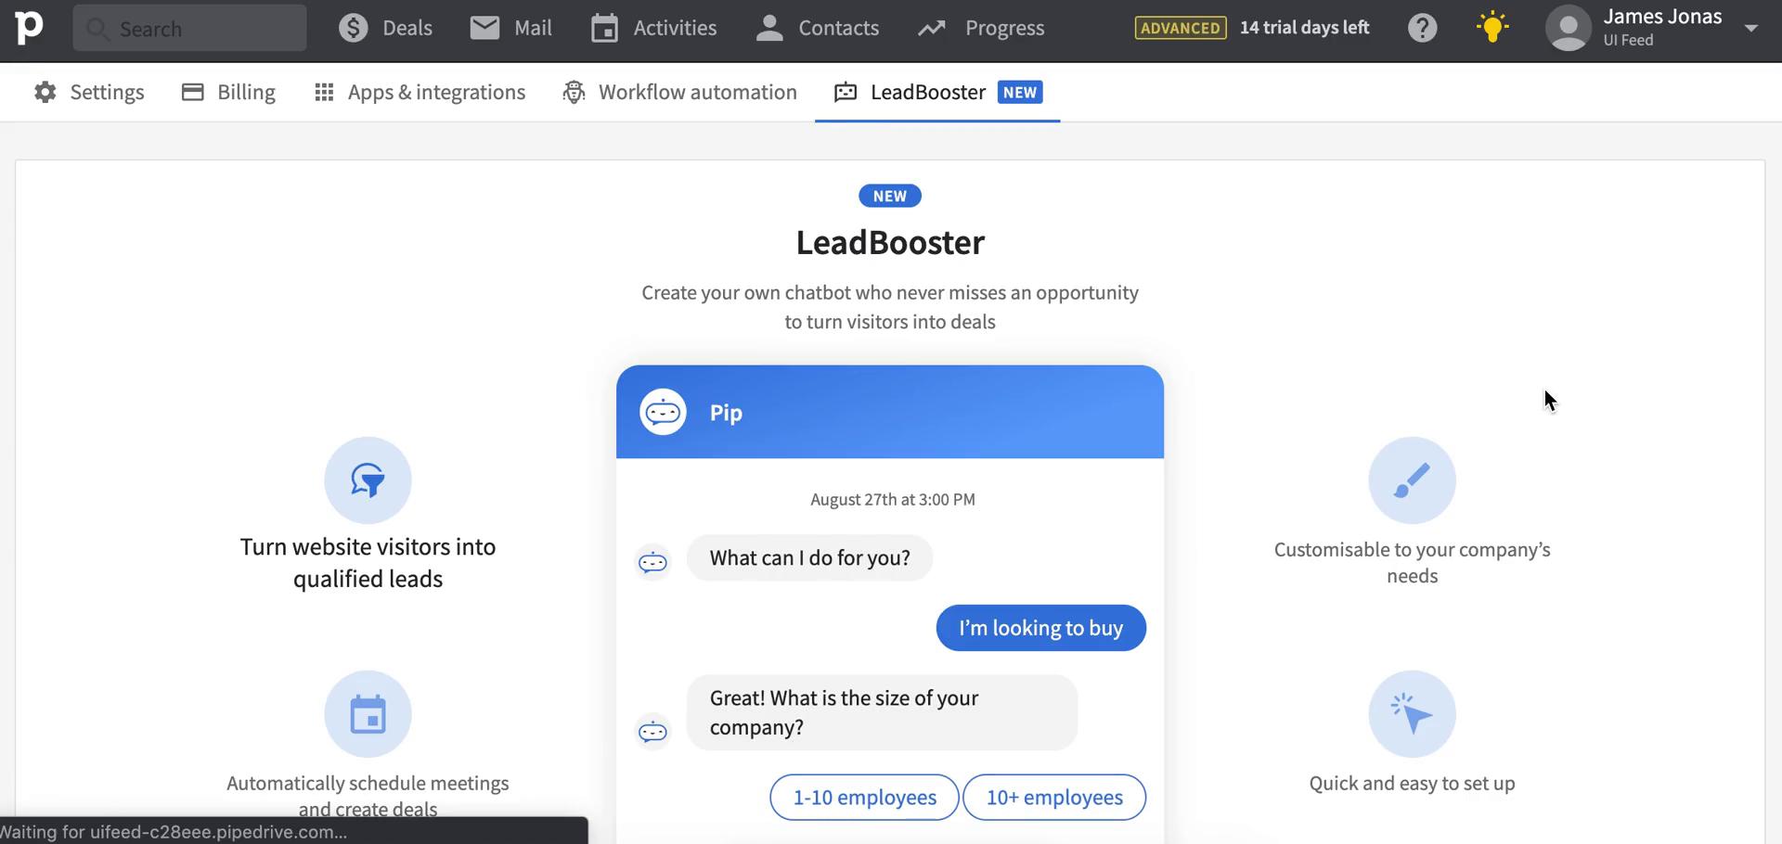Viewport: 1782px width, 844px height.
Task: Click the Pip chatbot name in header
Action: (726, 413)
